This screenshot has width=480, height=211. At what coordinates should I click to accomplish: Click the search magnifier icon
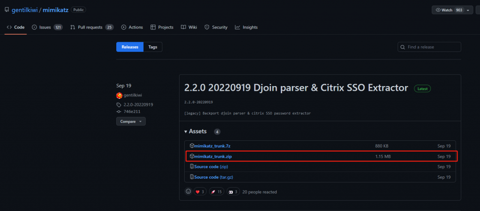coord(403,47)
